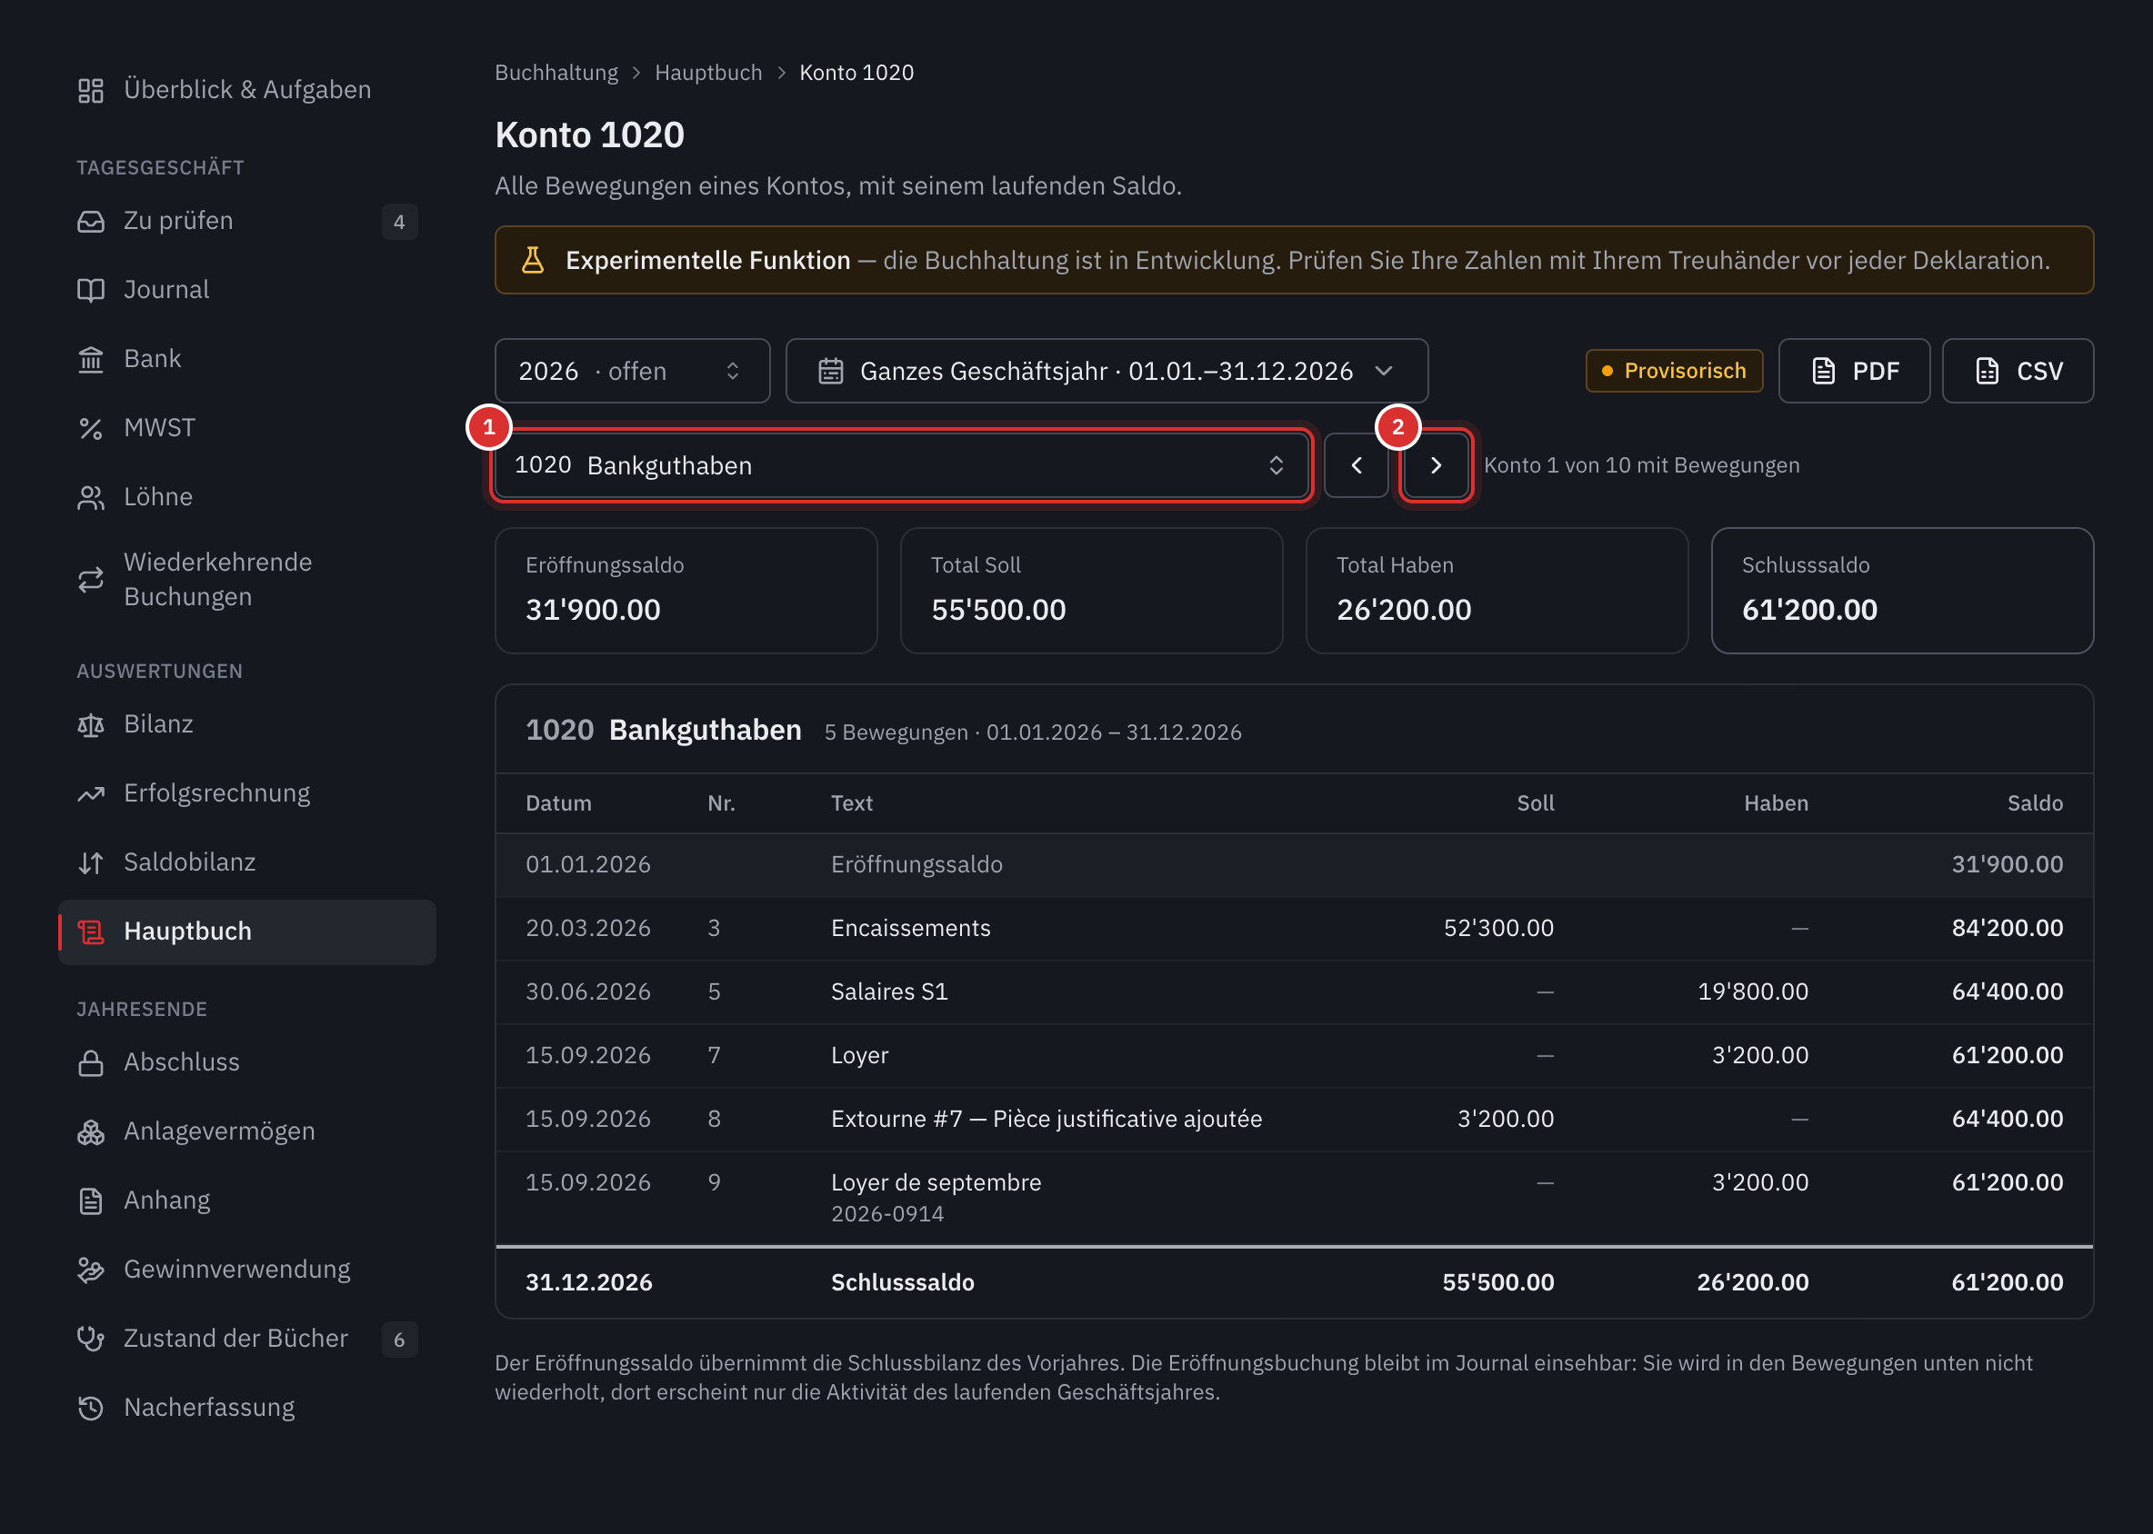This screenshot has height=1534, width=2153.
Task: Export the ledger as PDF
Action: pyautogui.click(x=1853, y=371)
